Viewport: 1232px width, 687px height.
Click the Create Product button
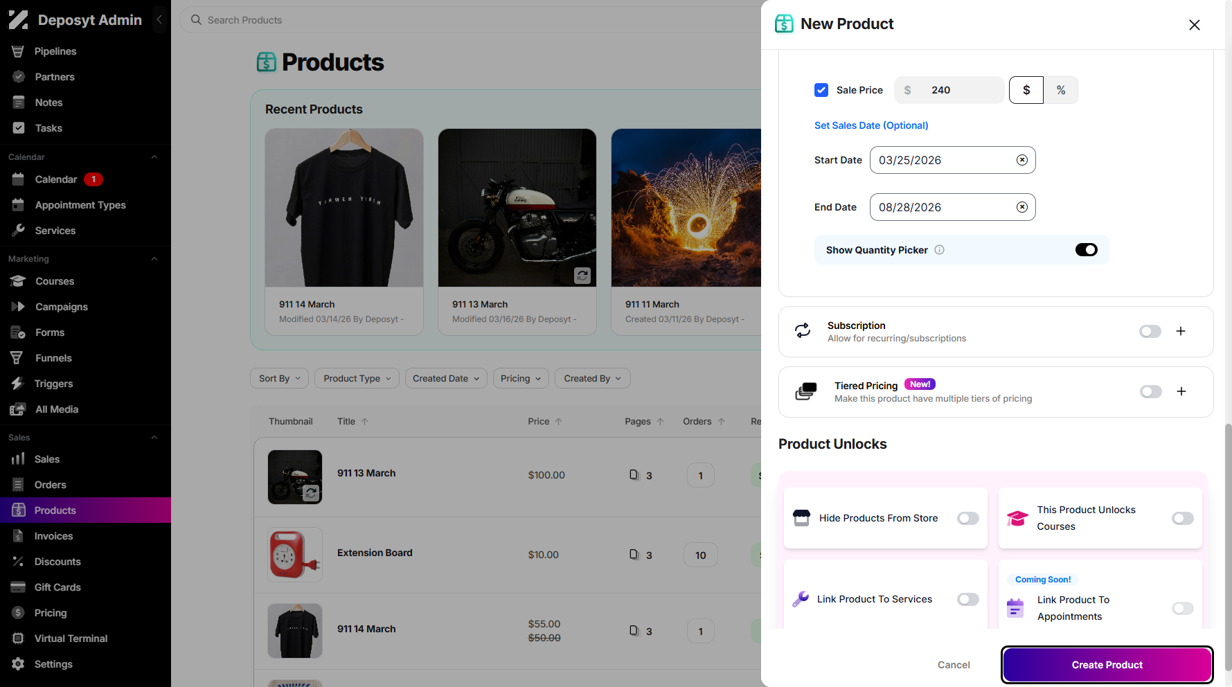tap(1107, 665)
